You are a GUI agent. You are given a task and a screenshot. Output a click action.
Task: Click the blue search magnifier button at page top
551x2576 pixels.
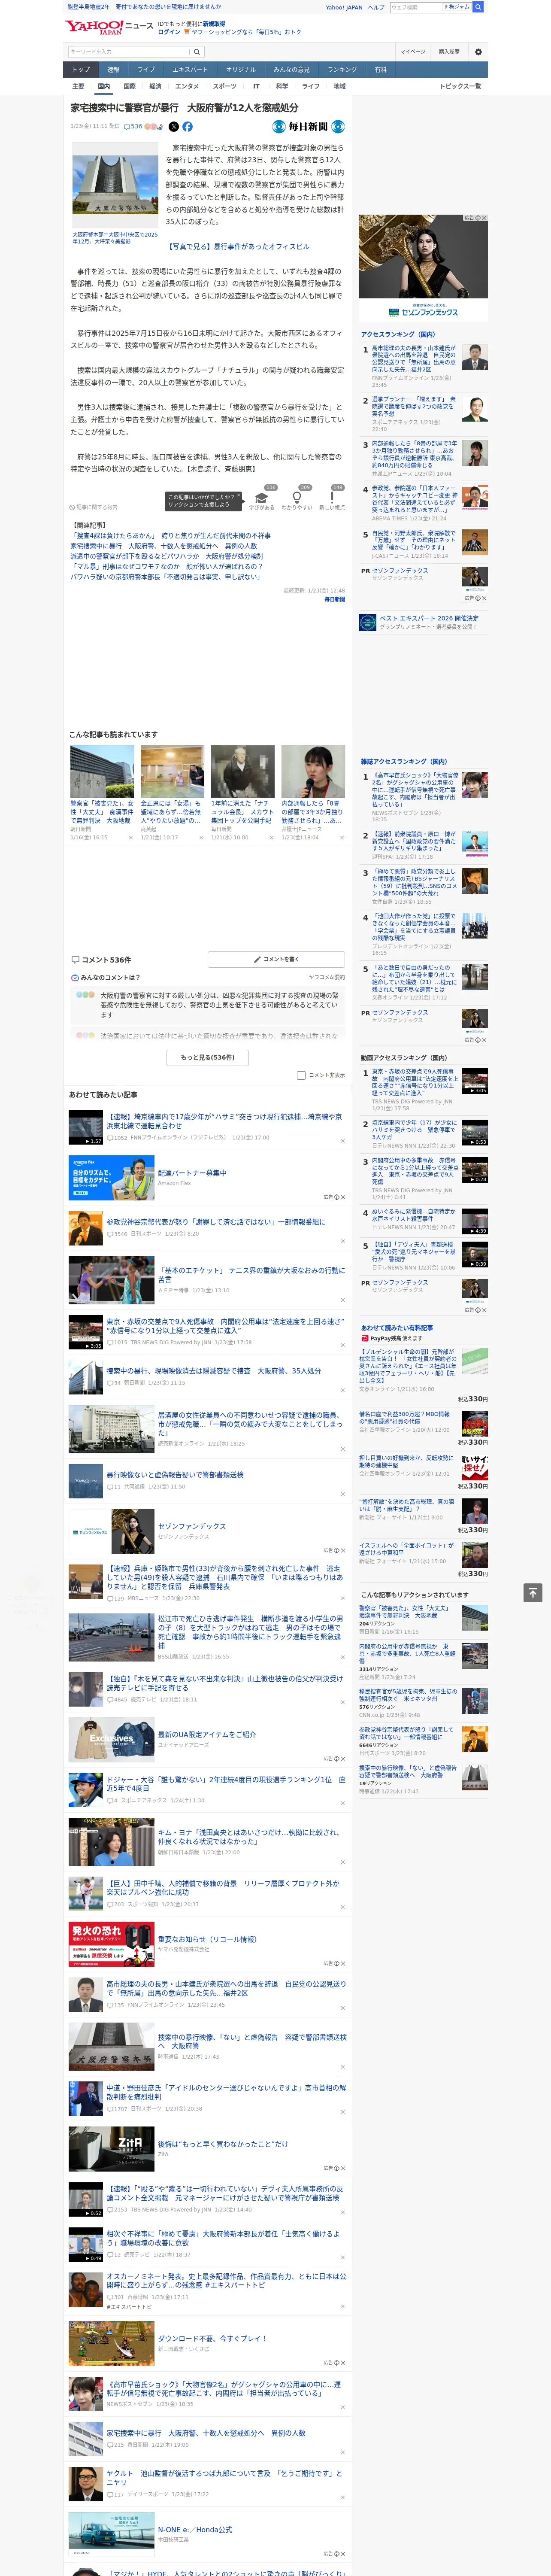coord(478,7)
